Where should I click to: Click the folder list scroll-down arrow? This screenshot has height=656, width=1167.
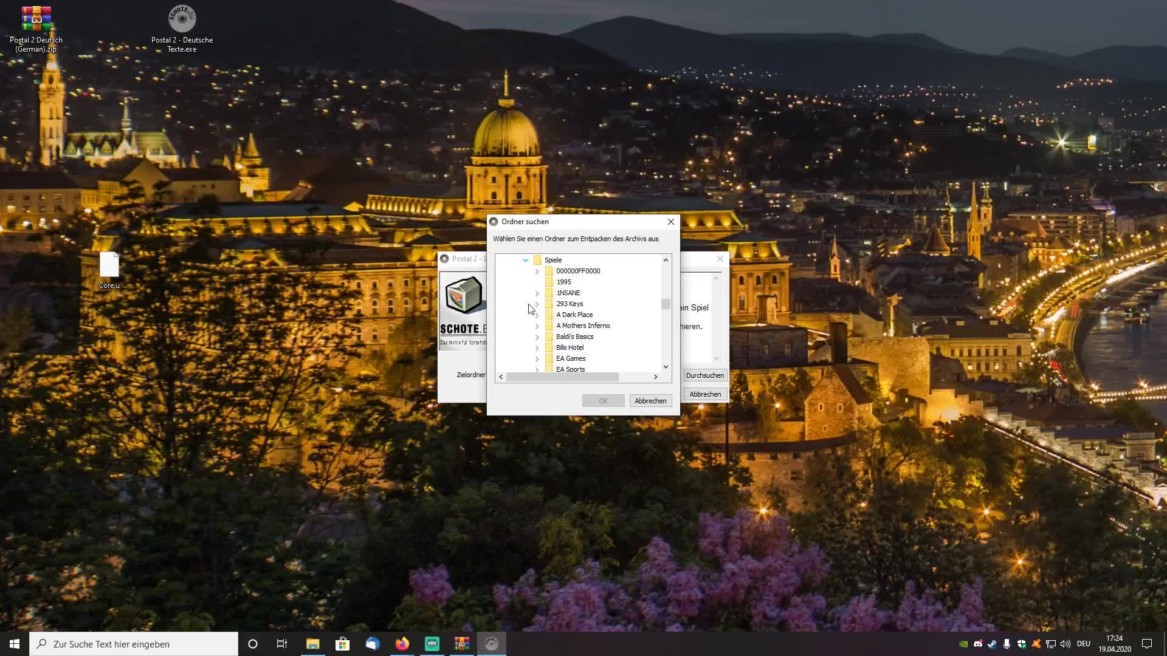tap(666, 367)
